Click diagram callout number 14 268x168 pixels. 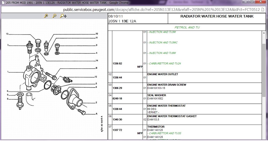click(x=97, y=60)
